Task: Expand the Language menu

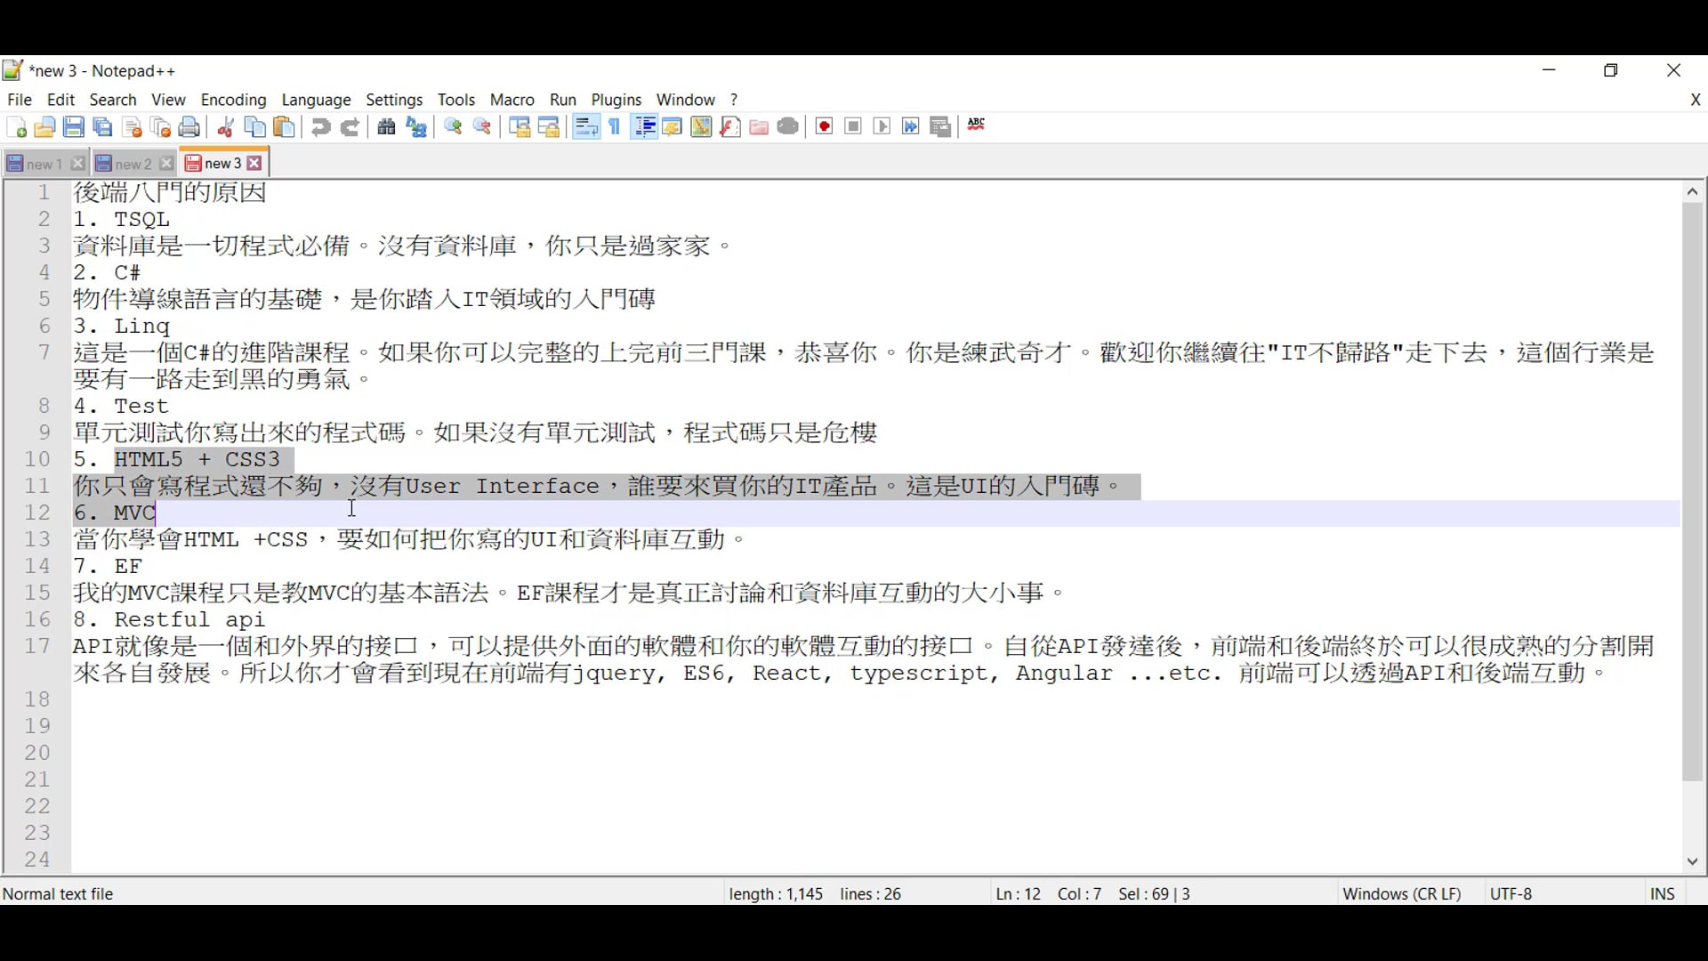Action: [x=316, y=100]
